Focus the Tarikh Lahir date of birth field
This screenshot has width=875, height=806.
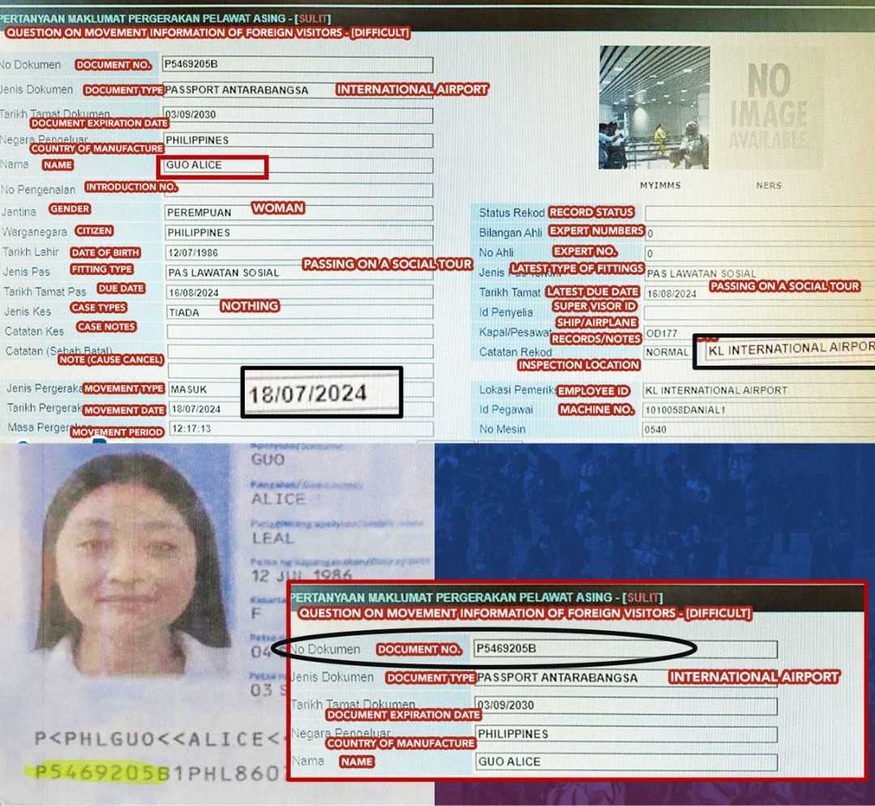point(298,253)
